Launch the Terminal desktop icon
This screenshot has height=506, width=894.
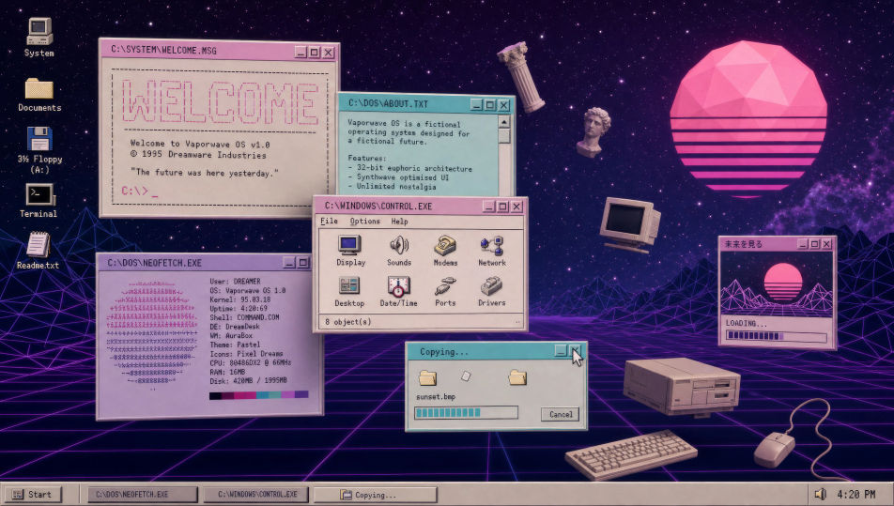coord(39,201)
